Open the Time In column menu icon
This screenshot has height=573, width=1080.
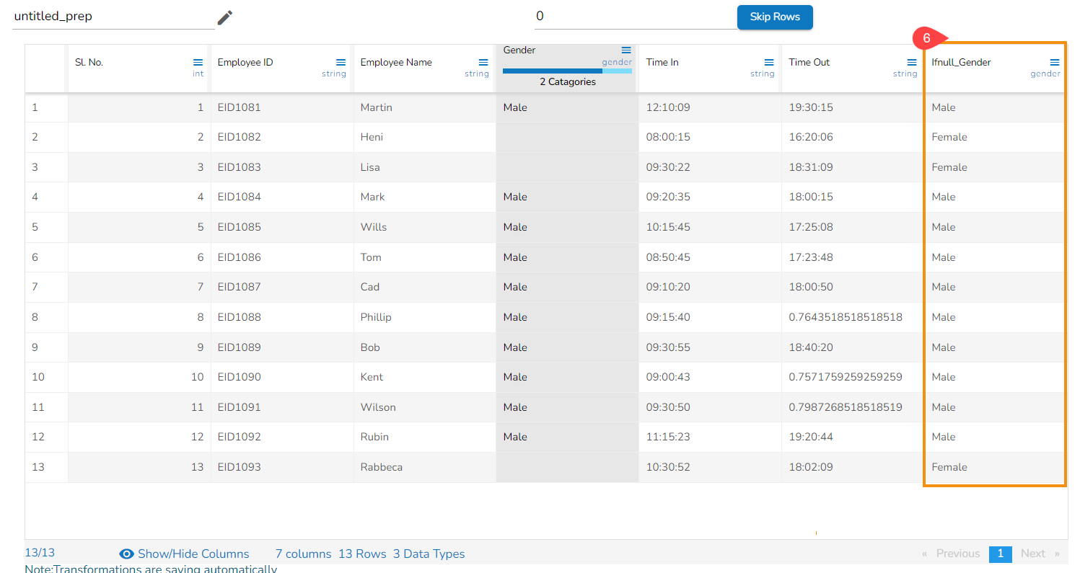[769, 63]
